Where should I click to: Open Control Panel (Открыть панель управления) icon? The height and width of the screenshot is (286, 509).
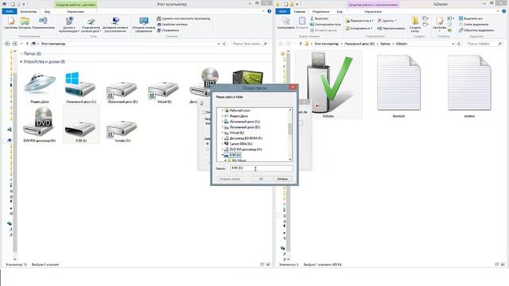(143, 25)
